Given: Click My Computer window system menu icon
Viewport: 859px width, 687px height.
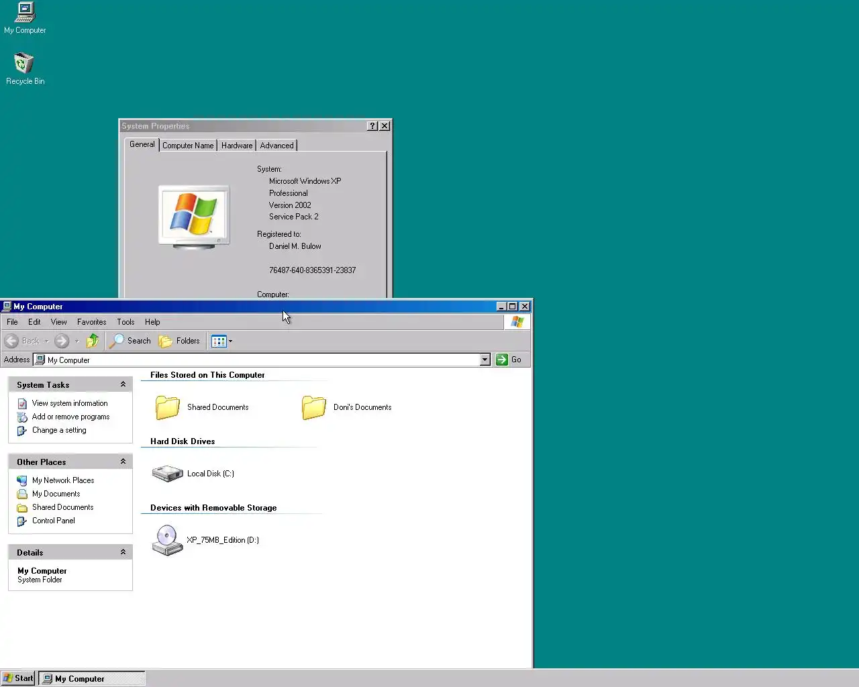Looking at the screenshot, I should pyautogui.click(x=7, y=307).
